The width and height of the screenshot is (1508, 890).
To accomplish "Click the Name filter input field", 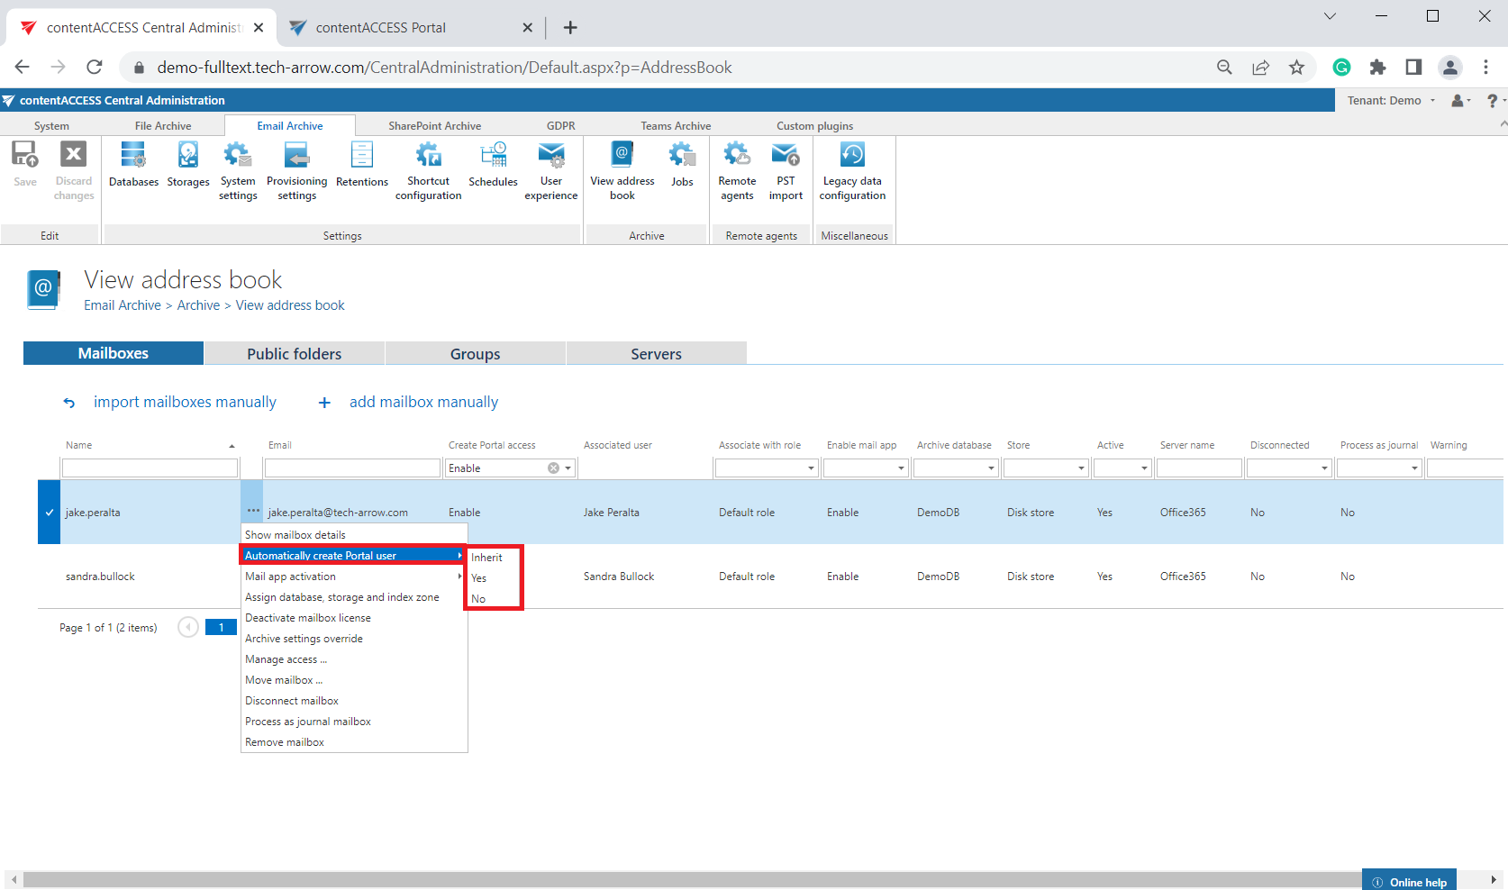I will 150,468.
